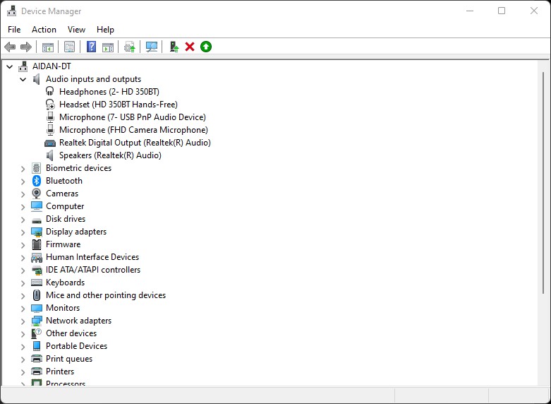Open the Action menu

[44, 30]
